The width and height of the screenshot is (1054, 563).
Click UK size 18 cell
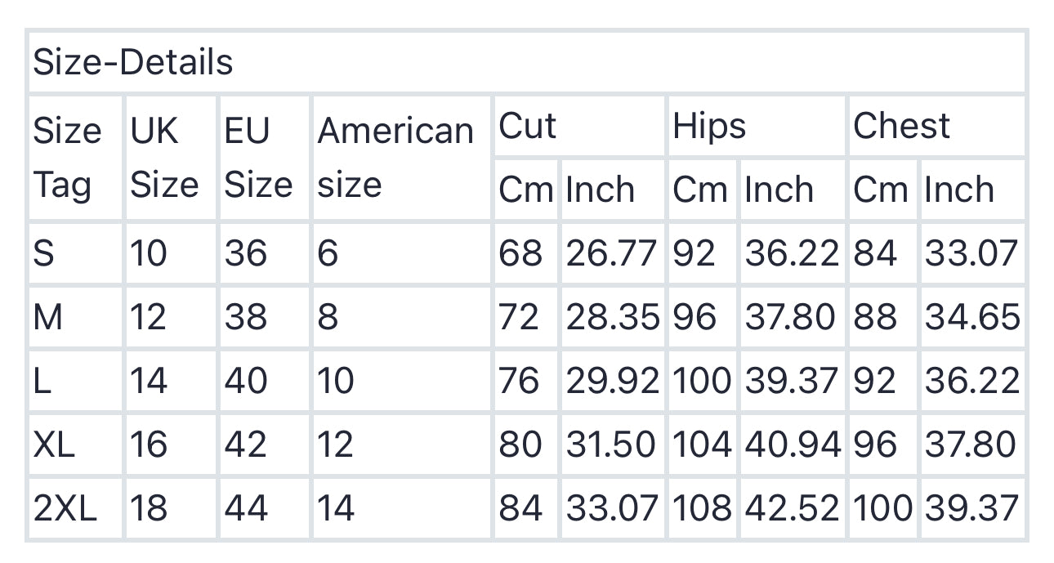pos(148,508)
